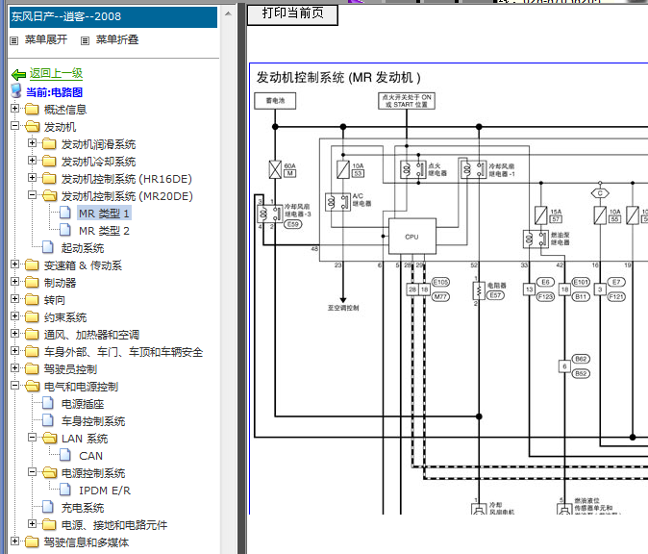
Task: Open the 起动系统 page
Action: (83, 248)
